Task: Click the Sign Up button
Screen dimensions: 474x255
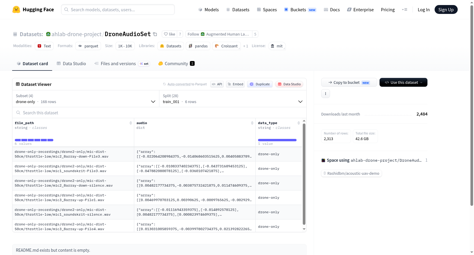Action: pyautogui.click(x=446, y=9)
